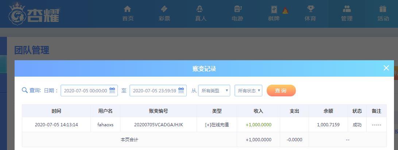Click the search magnifier icon beside 查询
398x150 pixels.
pos(25,91)
